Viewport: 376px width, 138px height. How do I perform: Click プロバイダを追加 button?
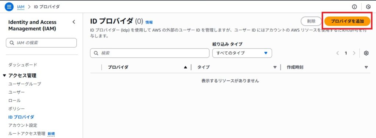click(347, 21)
